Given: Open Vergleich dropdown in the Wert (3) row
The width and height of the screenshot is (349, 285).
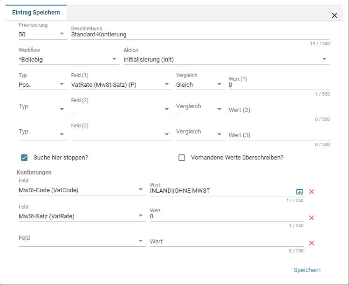Looking at the screenshot, I should (200, 134).
